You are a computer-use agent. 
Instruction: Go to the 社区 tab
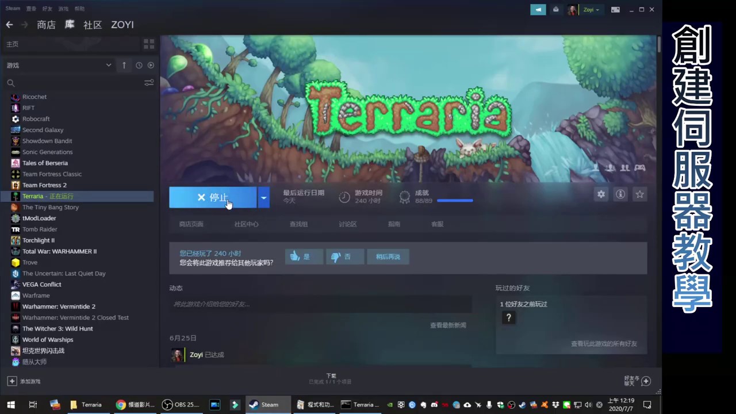[93, 25]
